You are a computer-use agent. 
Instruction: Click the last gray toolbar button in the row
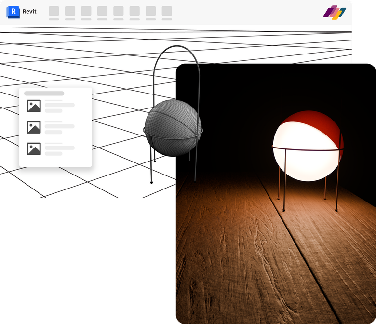click(167, 11)
